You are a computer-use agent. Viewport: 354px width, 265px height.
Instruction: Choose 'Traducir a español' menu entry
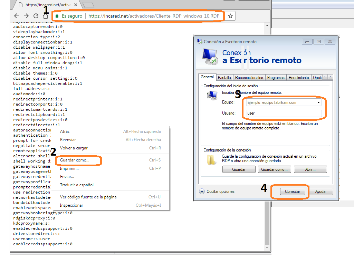(x=77, y=185)
